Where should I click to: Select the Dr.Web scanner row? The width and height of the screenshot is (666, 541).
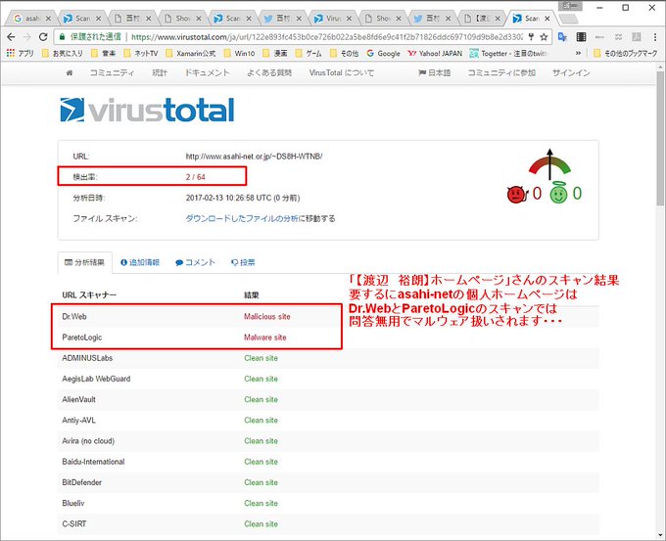[x=328, y=317]
